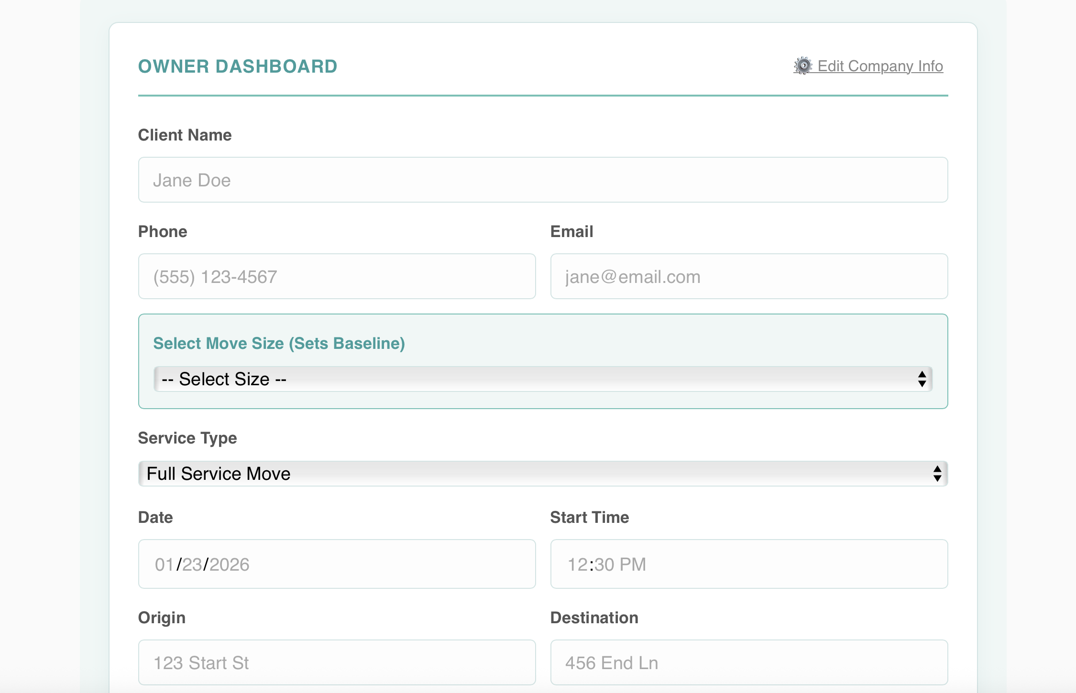This screenshot has height=693, width=1076.
Task: Select the minutes in Start Time
Action: point(604,565)
